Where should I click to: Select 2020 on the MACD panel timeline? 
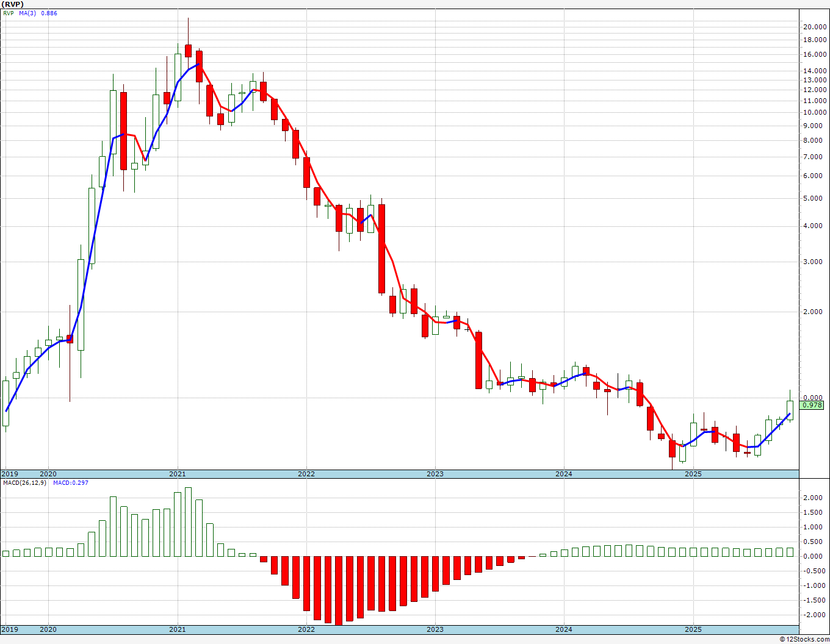pyautogui.click(x=48, y=629)
